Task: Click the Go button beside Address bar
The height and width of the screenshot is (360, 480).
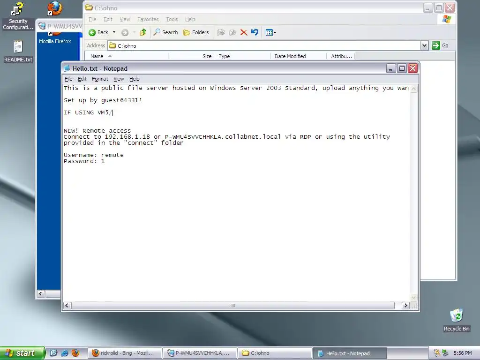Action: (440, 45)
